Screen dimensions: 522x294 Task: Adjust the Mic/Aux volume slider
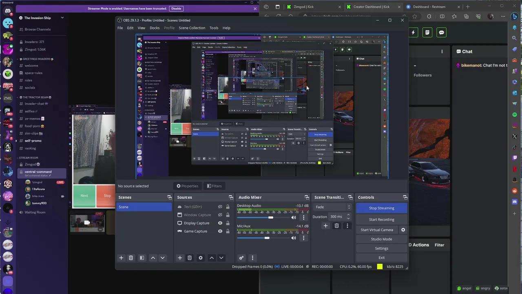coord(267,238)
